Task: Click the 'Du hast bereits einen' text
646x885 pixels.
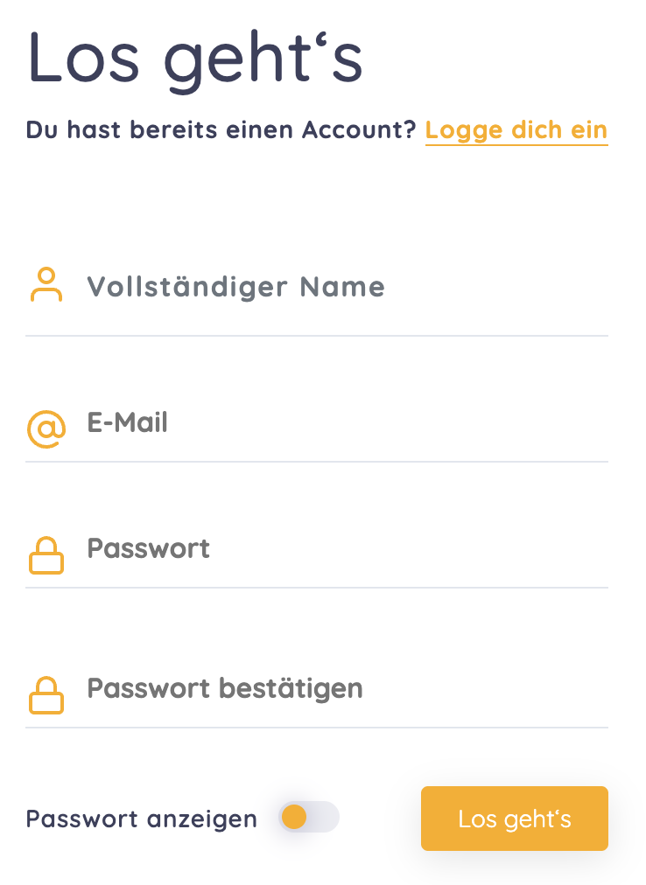Action: (x=159, y=130)
